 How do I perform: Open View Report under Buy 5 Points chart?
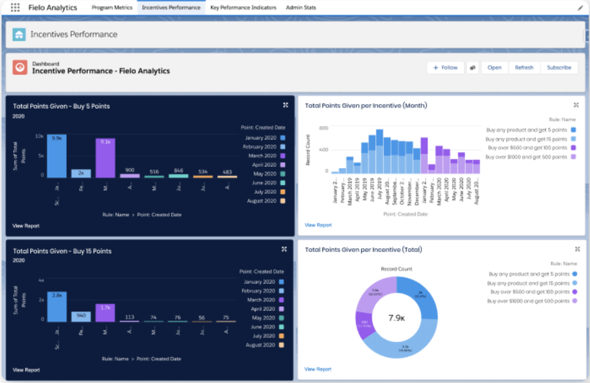click(25, 226)
